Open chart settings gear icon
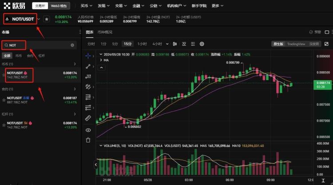This screenshot has width=333, height=185. [x=202, y=44]
